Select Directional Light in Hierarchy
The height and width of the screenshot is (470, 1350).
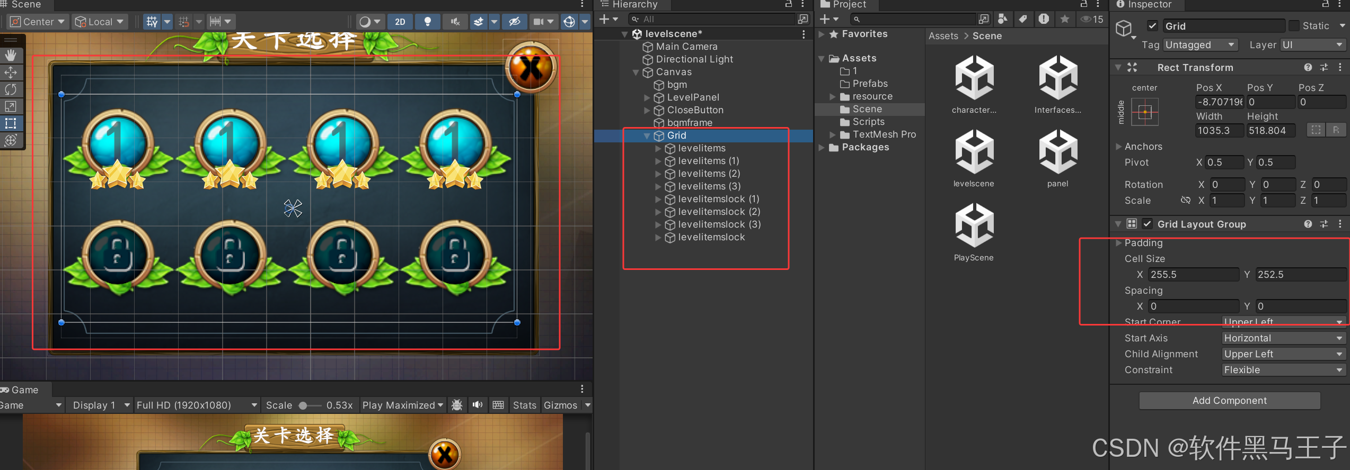pos(694,59)
